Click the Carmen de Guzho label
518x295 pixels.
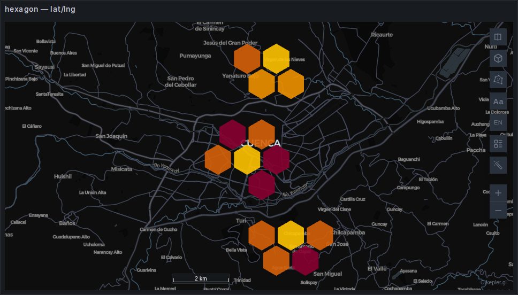point(158,229)
